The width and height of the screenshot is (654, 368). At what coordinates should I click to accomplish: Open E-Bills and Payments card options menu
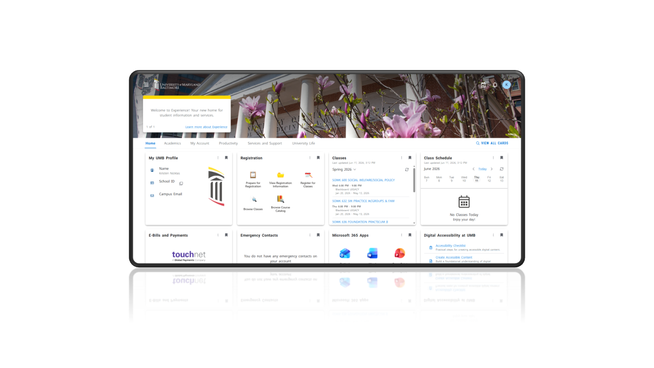click(218, 235)
